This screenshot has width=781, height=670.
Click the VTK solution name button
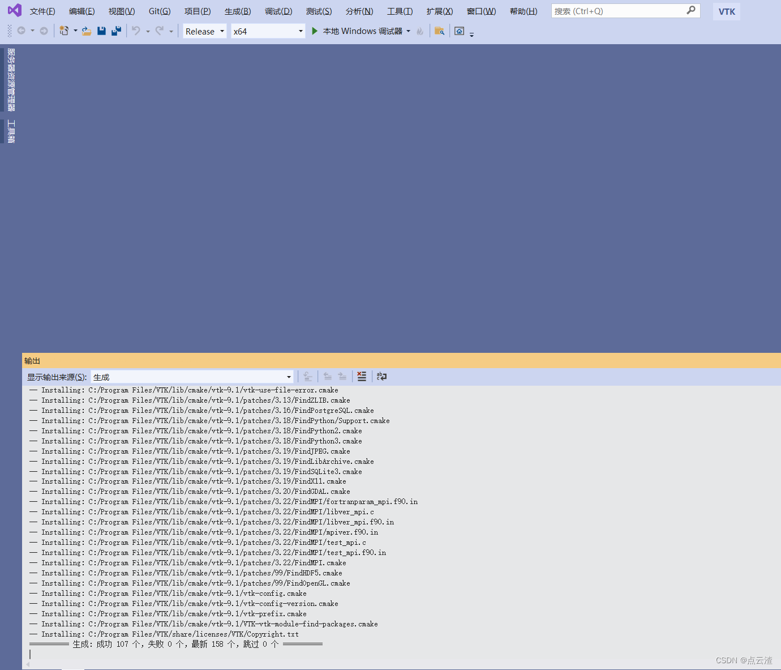pyautogui.click(x=727, y=11)
